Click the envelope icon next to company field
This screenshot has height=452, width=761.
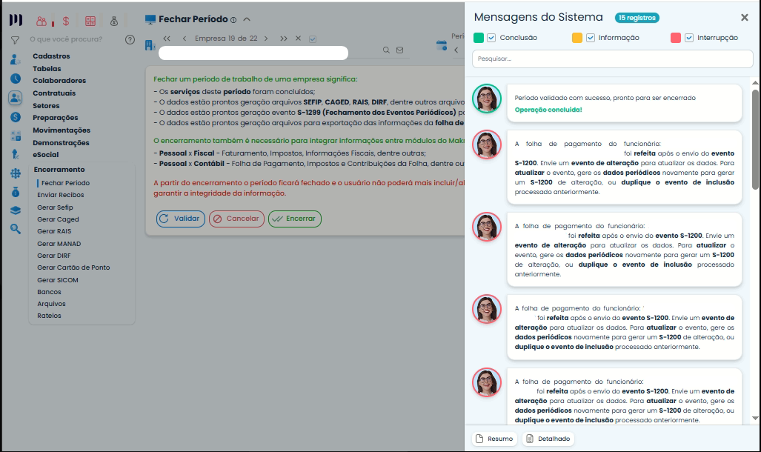point(400,50)
